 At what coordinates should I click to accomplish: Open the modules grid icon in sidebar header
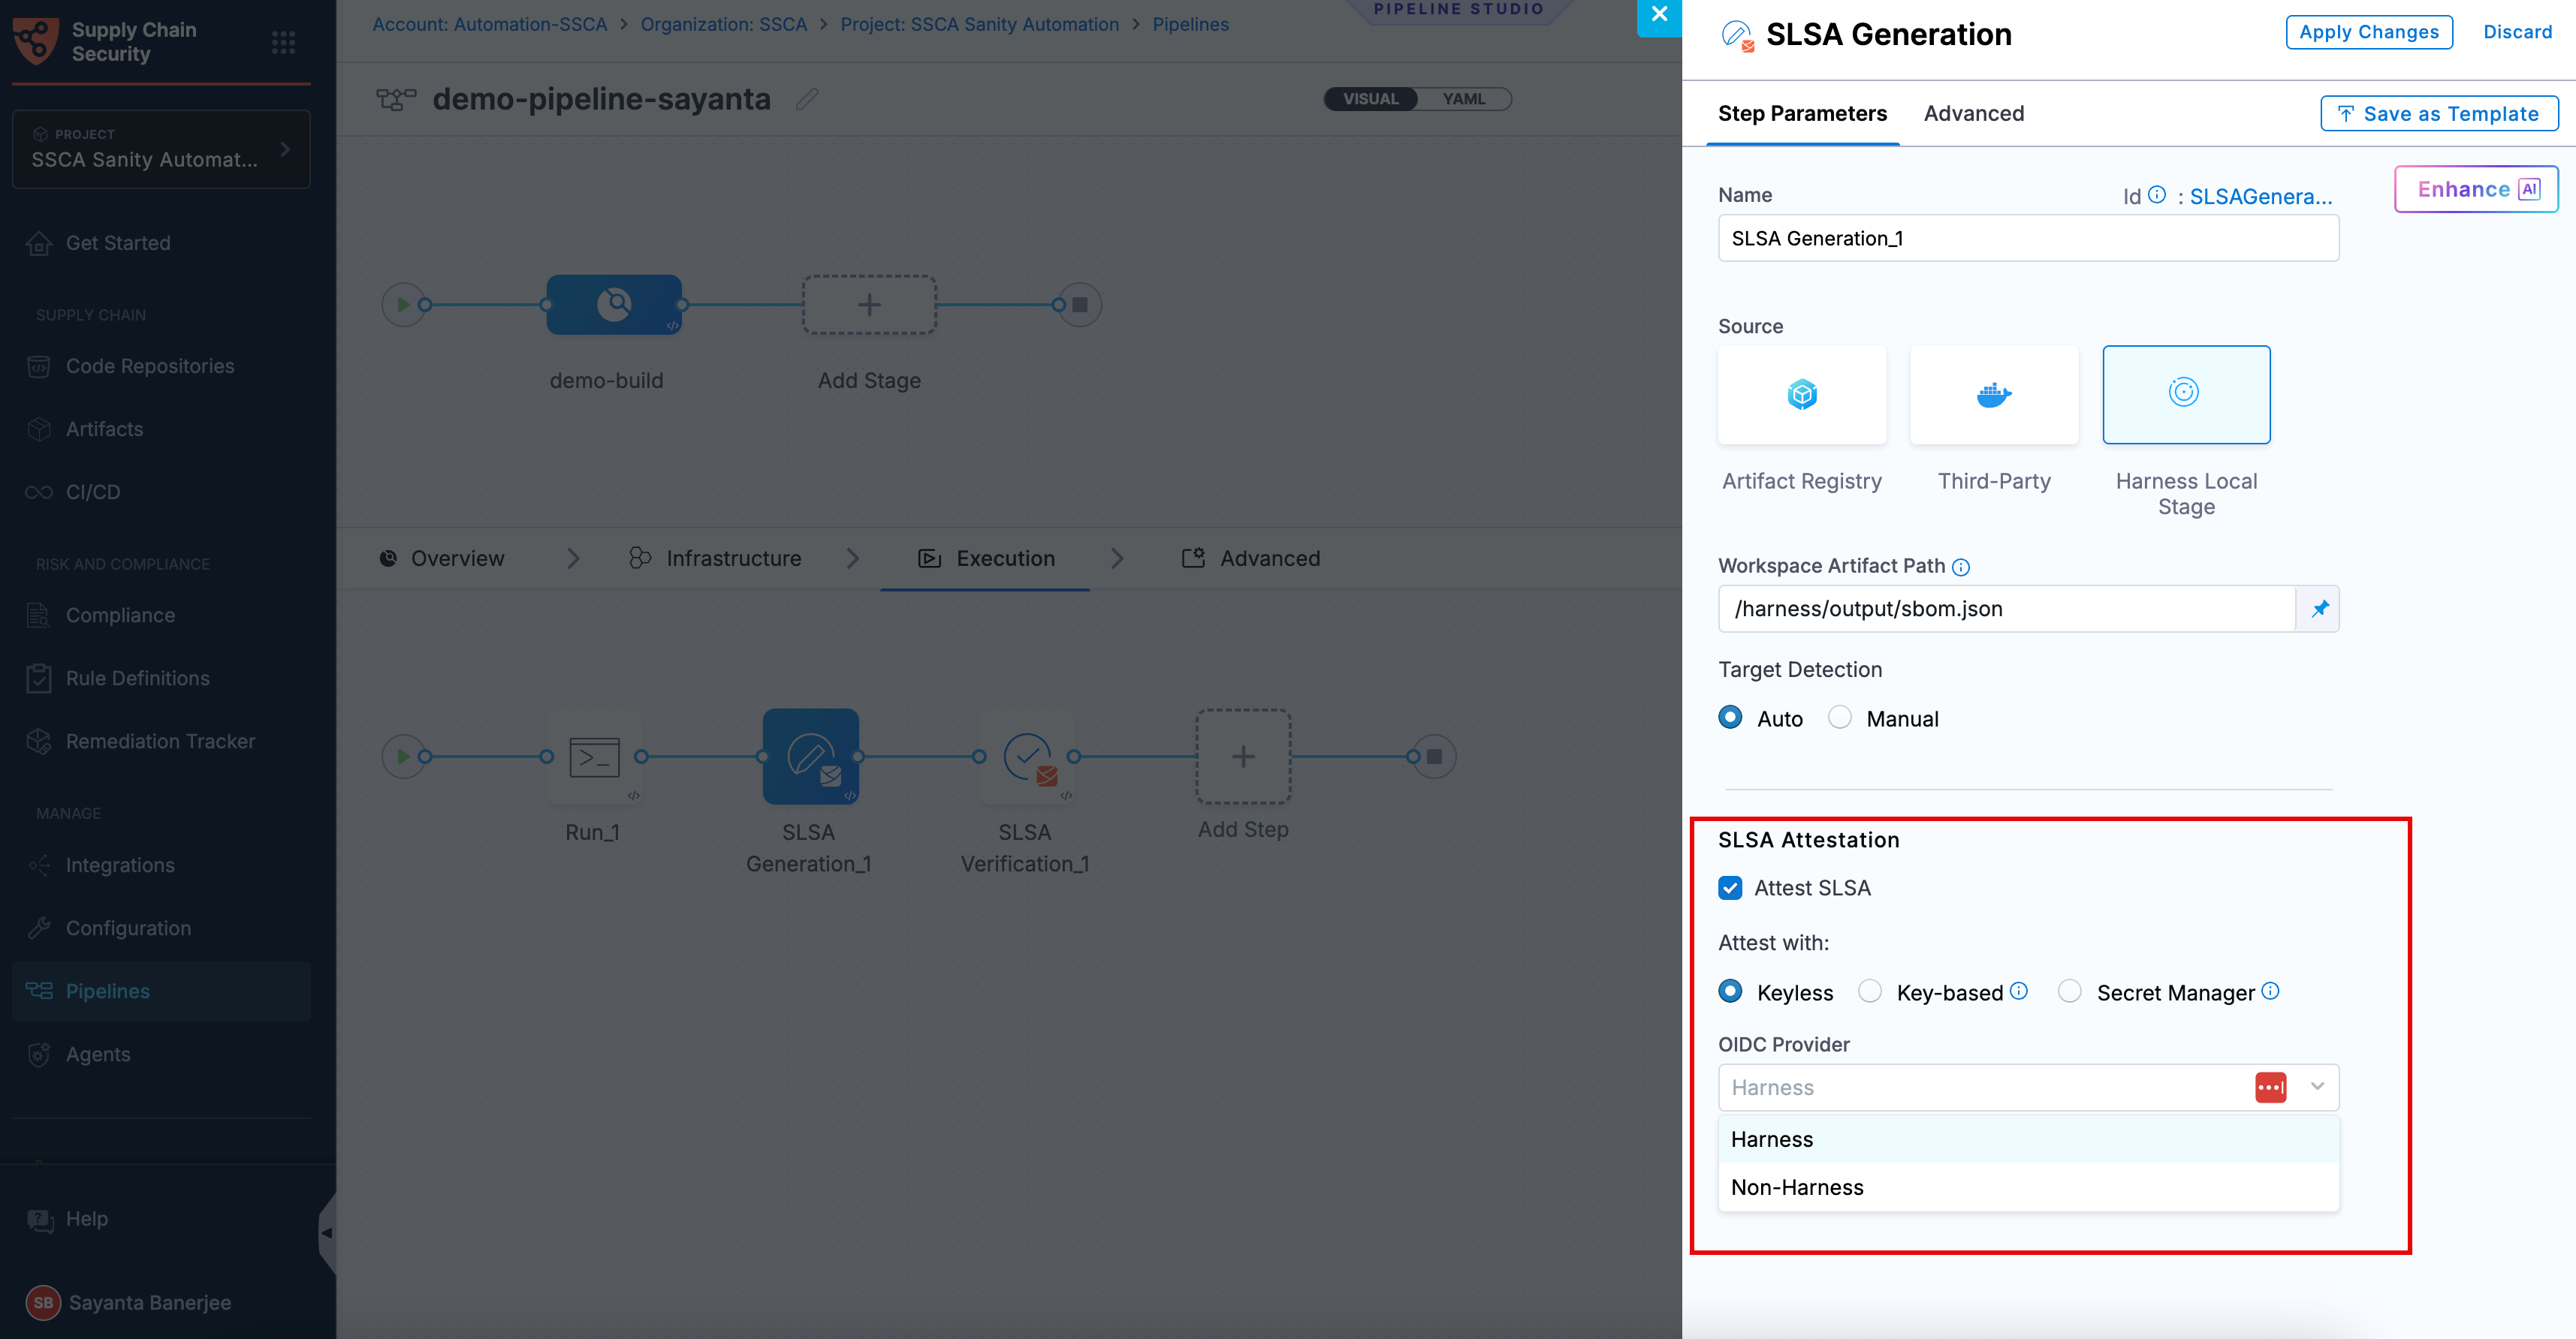283,42
